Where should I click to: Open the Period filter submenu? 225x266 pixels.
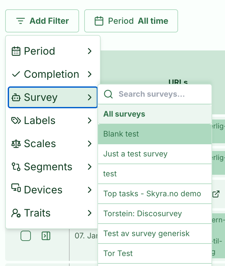[x=53, y=51]
